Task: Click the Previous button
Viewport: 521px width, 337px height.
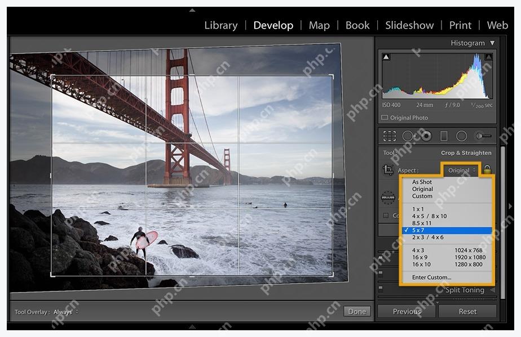Action: (407, 312)
